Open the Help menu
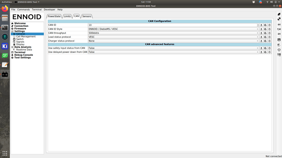Image resolution: width=282 pixels, height=158 pixels. point(60,9)
